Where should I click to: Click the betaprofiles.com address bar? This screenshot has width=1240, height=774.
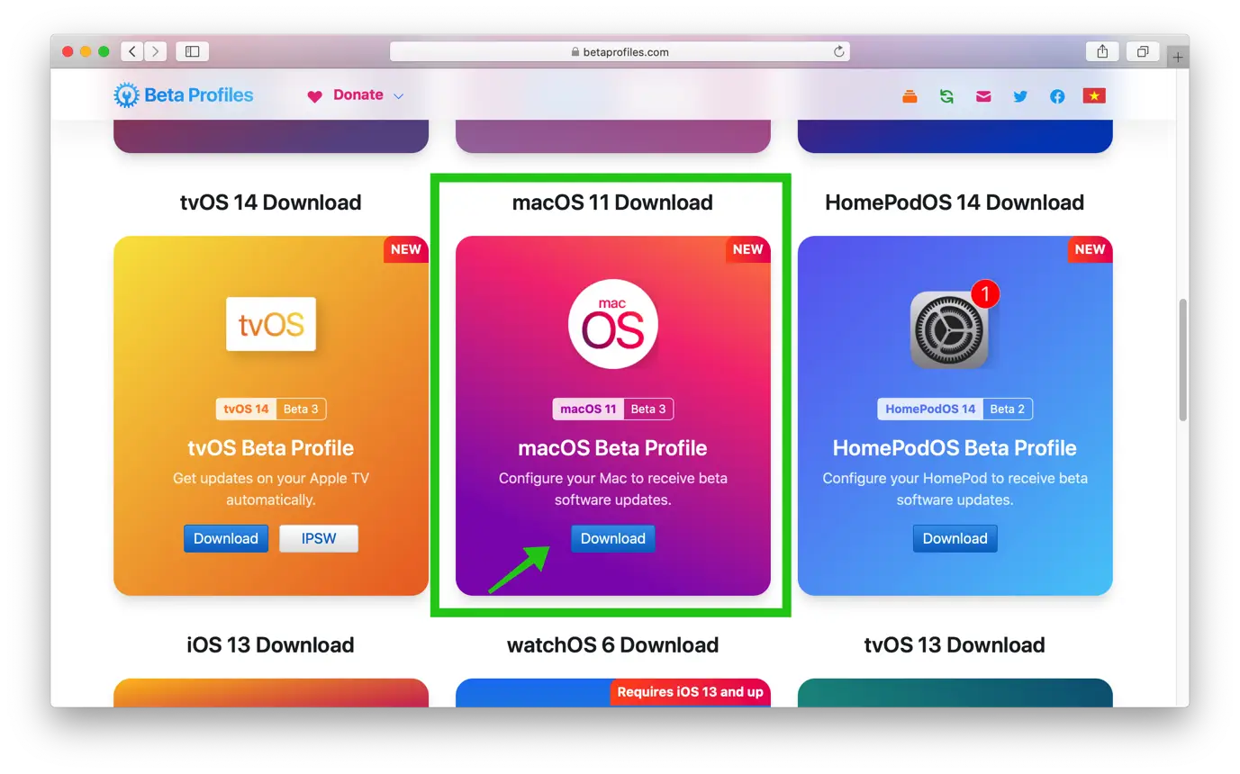click(x=620, y=51)
